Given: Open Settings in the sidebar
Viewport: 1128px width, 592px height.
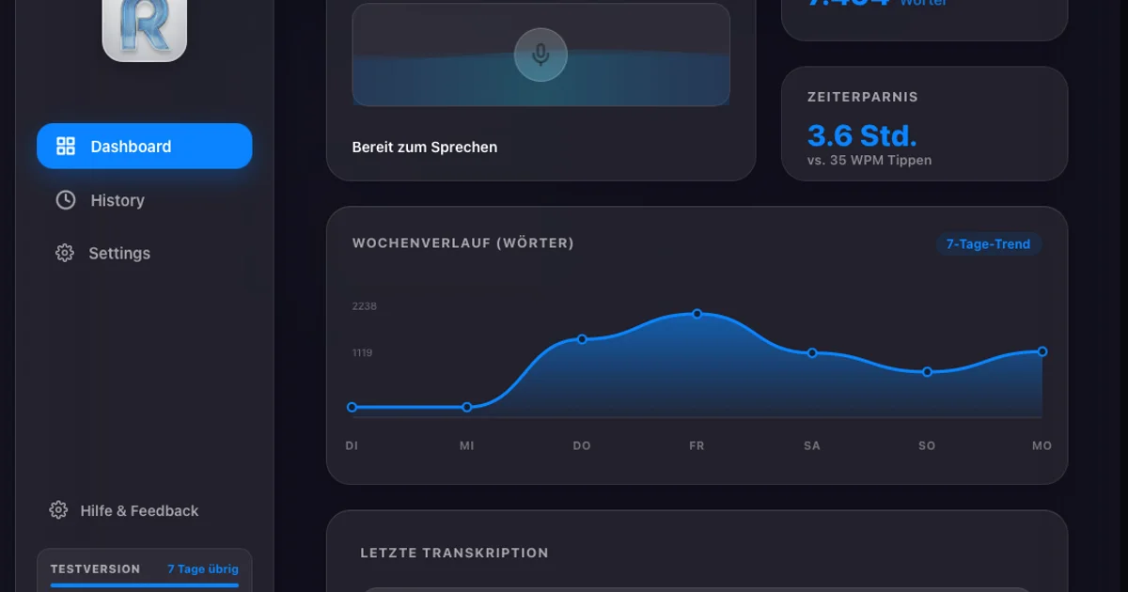Looking at the screenshot, I should [145, 253].
